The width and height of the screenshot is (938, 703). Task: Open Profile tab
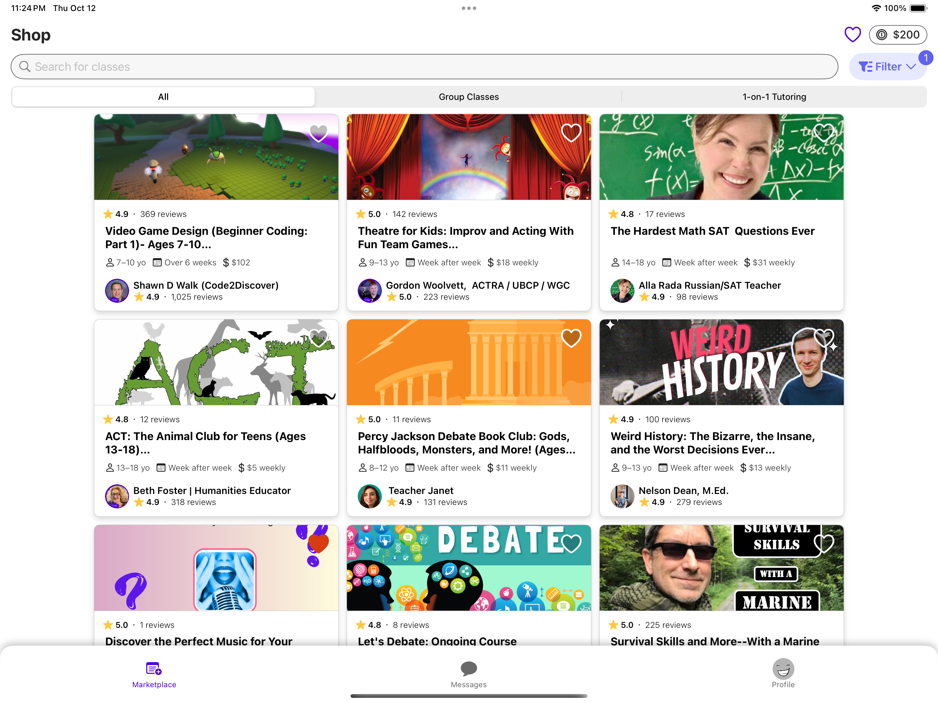click(783, 673)
